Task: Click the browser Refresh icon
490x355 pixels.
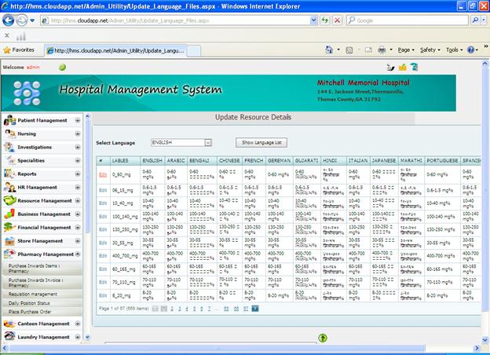Action: (325, 20)
